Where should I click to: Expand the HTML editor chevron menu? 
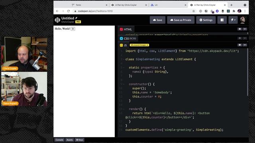click(245, 29)
